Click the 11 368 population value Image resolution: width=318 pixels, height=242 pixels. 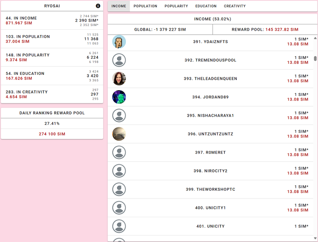[91, 39]
